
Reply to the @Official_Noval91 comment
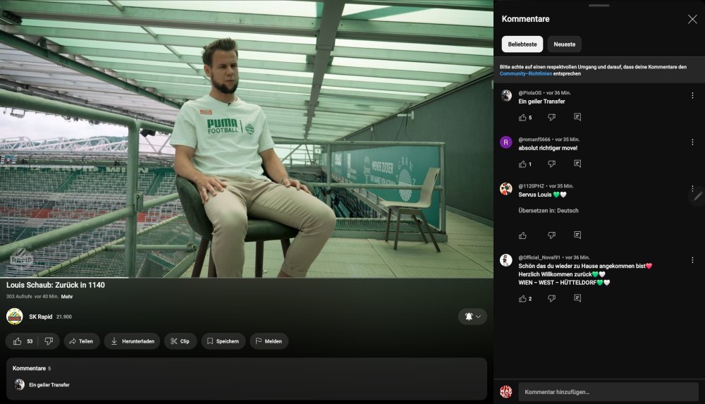pyautogui.click(x=577, y=299)
